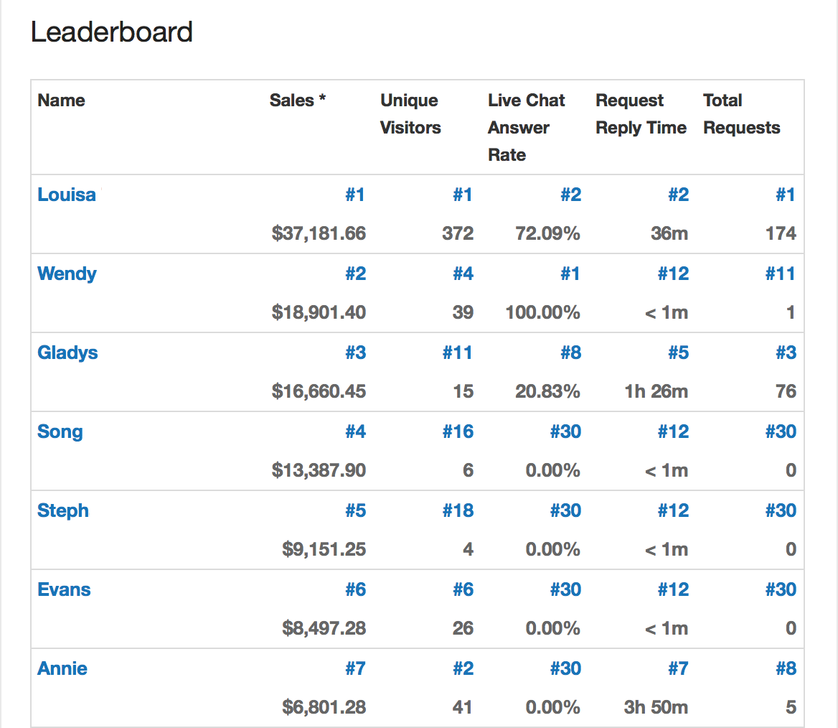Click Gladys's #5 Request Reply Time rank

coord(678,353)
